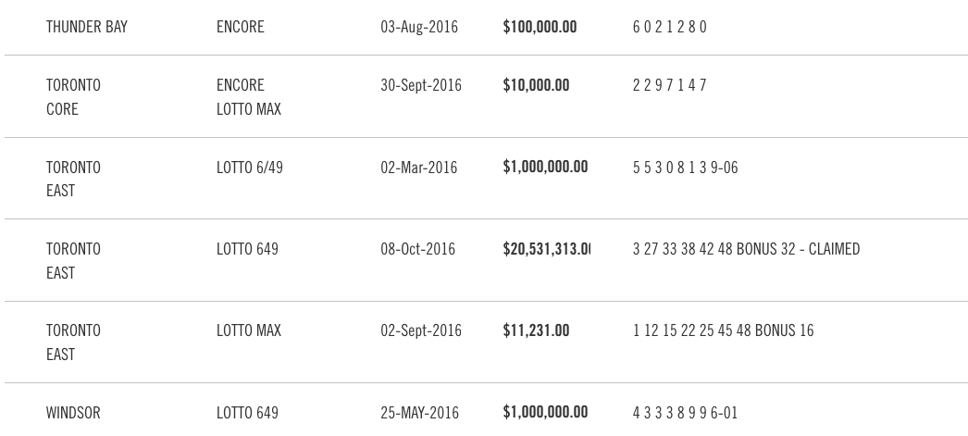Select winning number 6 0 2 1 2 8 0

coord(670,27)
